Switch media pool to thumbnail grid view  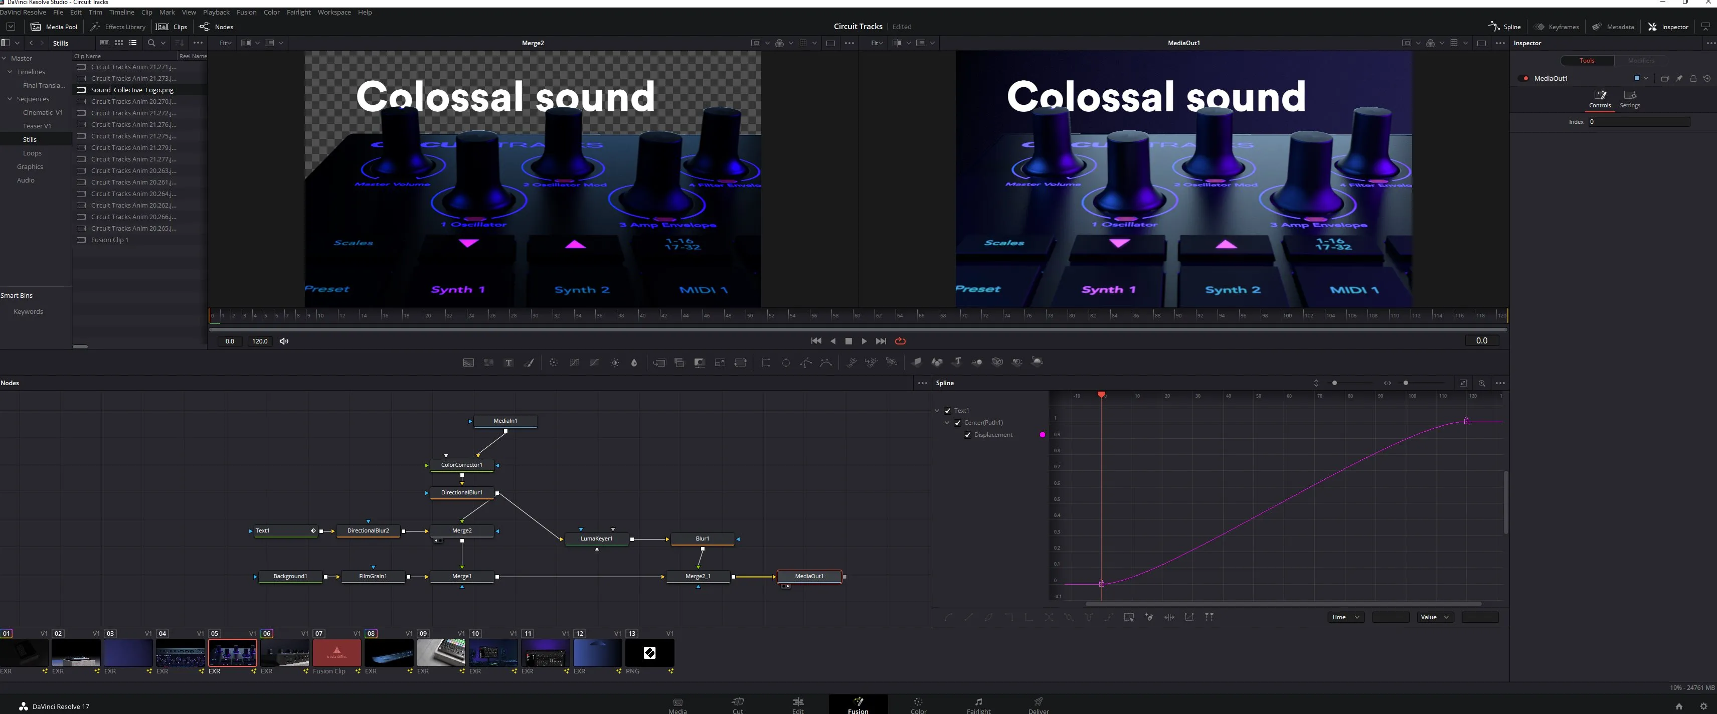point(119,43)
